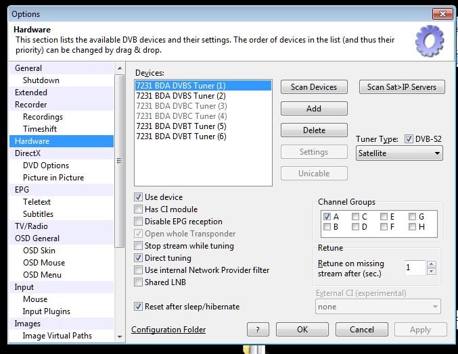Open OSD Mouse settings
Viewport: 458px width, 354px height.
(x=62, y=263)
